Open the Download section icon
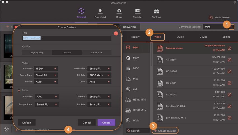Viewport: 238px width, 135px height. (x=100, y=11)
